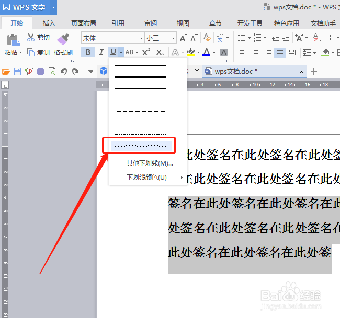This screenshot has width=340, height=318.
Task: Undo the last action
Action: [63, 72]
